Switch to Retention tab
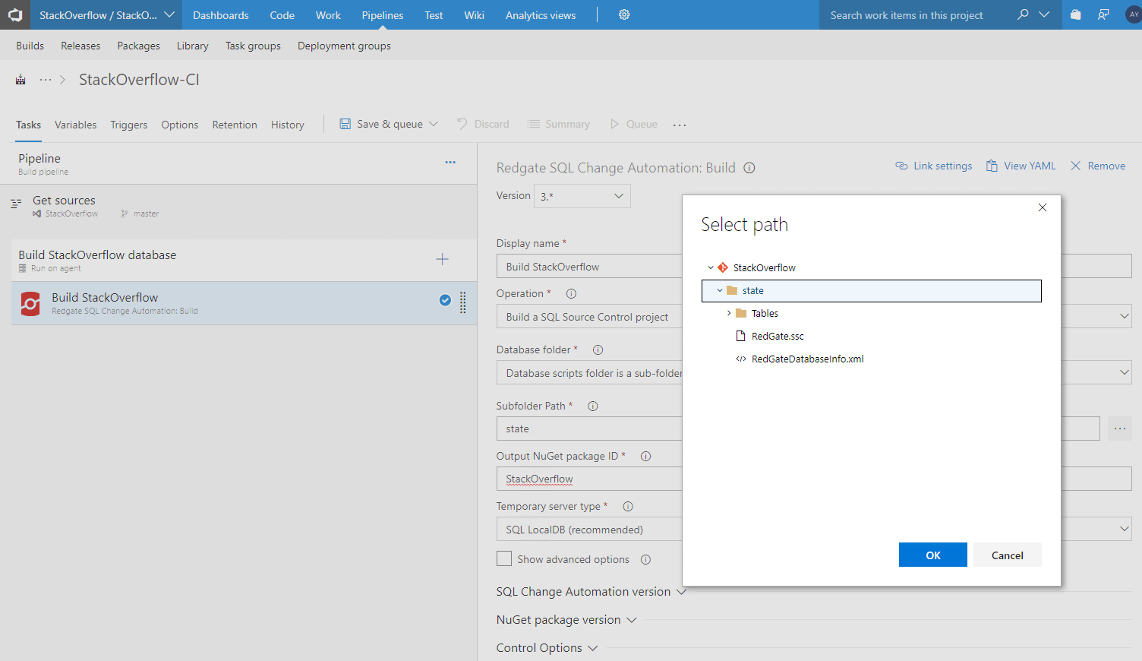 tap(235, 125)
